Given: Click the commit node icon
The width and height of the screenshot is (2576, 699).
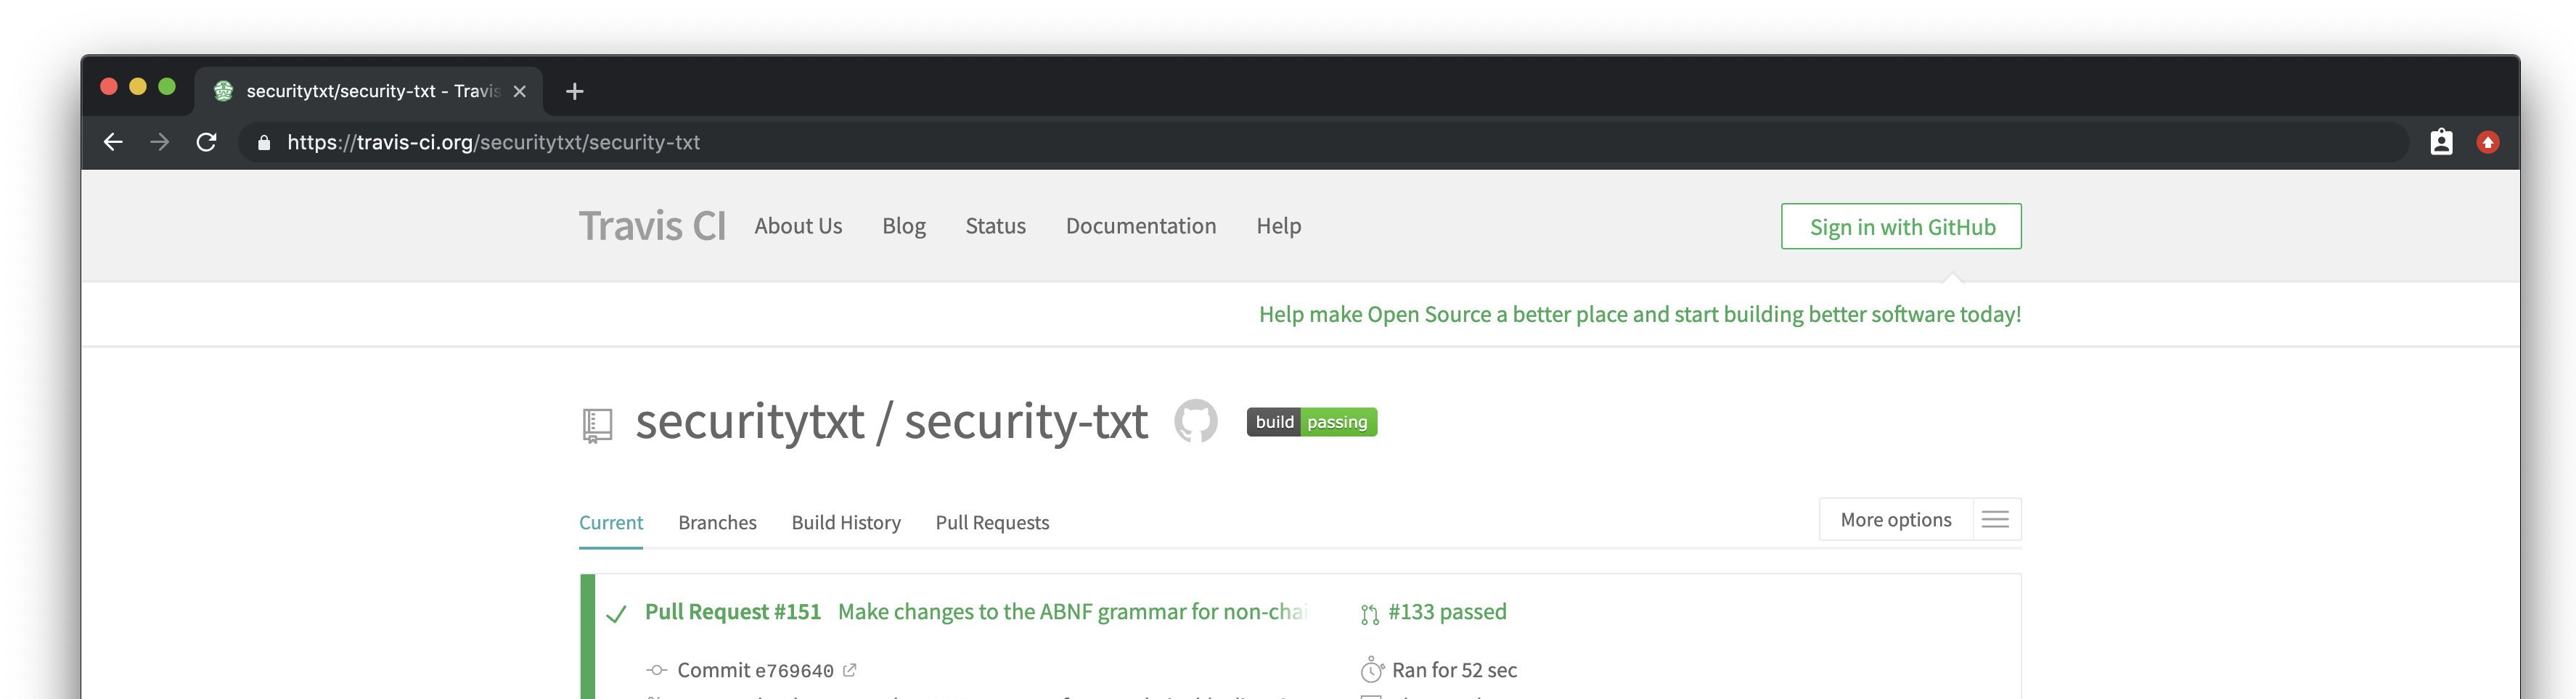Looking at the screenshot, I should coord(657,670).
